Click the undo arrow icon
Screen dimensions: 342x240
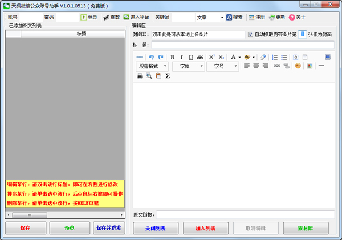[x=152, y=57]
